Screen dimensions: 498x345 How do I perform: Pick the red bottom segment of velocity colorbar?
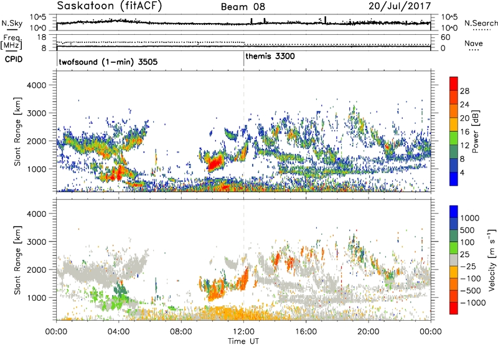pos(454,308)
